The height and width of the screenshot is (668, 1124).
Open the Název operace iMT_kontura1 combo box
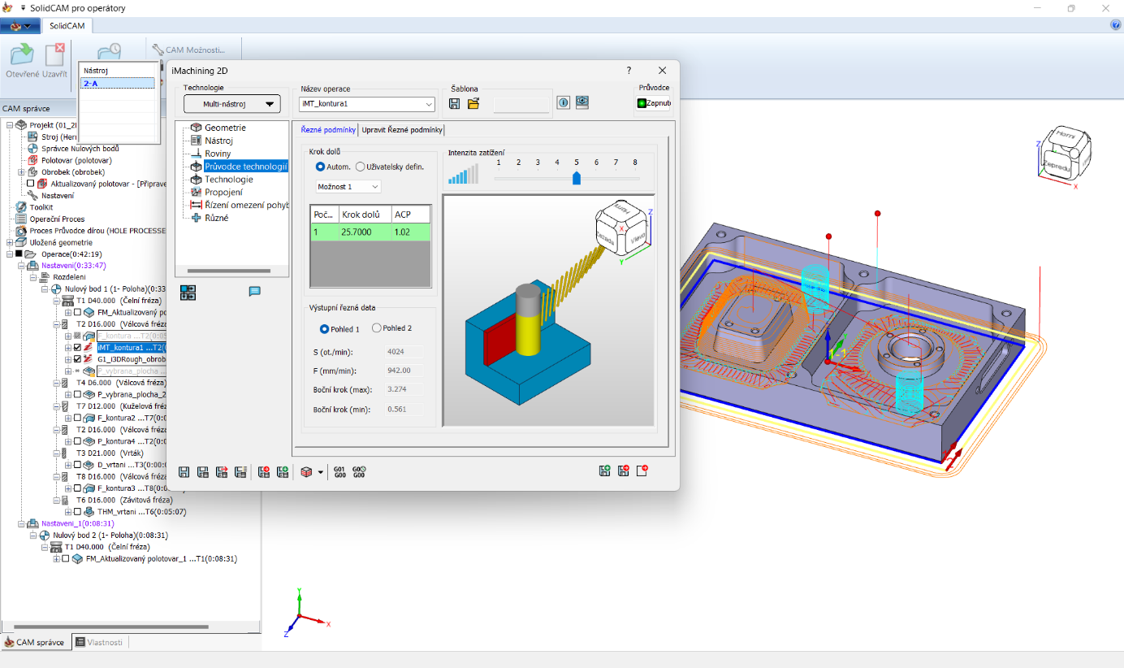point(367,104)
